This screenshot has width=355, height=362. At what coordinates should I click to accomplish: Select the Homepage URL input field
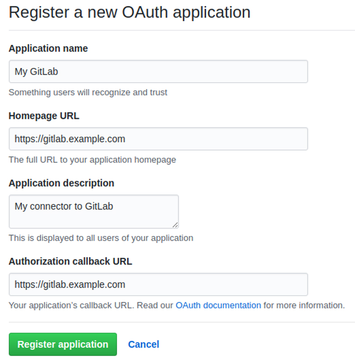[158, 139]
